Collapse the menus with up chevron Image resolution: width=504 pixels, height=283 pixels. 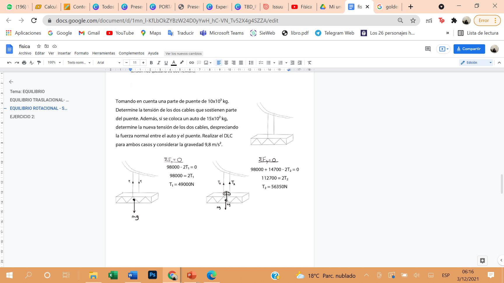[499, 63]
